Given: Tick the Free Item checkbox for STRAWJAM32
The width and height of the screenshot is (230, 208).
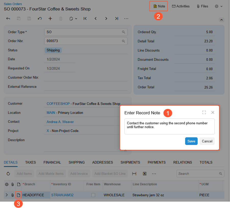Looking at the screenshot, I should pos(93,195).
